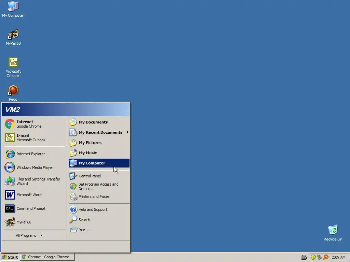Click on-screen keyboard tray icon
The image size is (350, 262).
[x=304, y=258]
